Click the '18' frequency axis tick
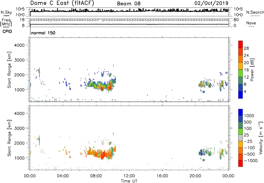The height and width of the screenshot is (183, 264). point(22,20)
